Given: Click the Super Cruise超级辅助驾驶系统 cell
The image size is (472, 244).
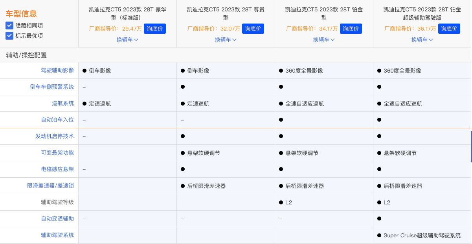Looking at the screenshot, I should (x=422, y=235).
